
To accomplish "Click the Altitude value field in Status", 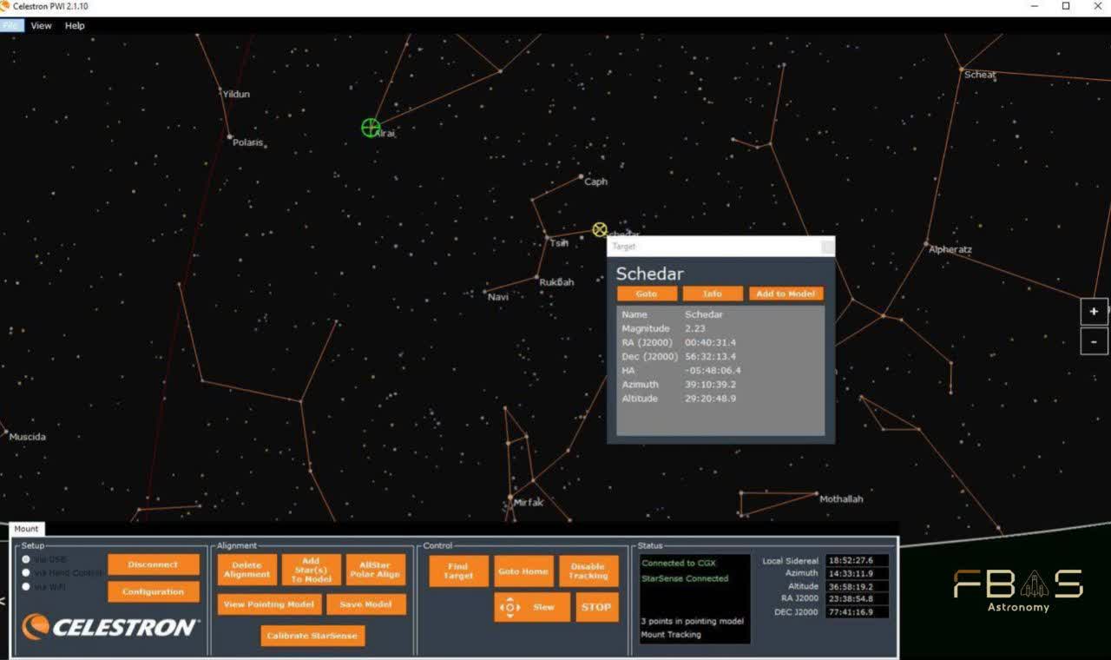I will click(857, 587).
